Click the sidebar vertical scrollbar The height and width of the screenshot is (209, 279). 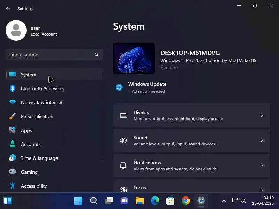tap(103, 117)
